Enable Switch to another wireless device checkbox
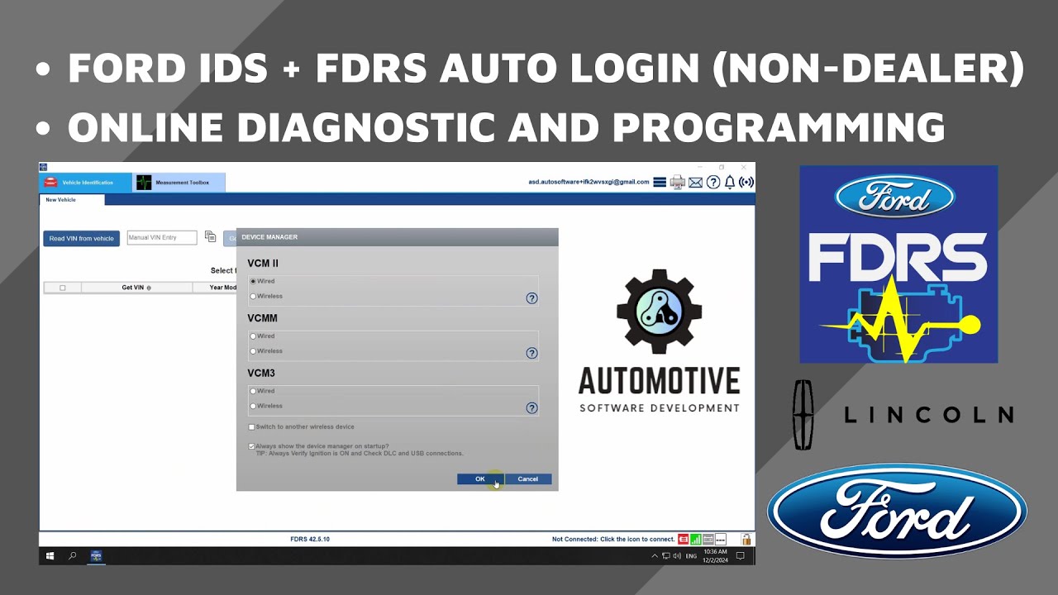Image resolution: width=1058 pixels, height=595 pixels. coord(252,427)
